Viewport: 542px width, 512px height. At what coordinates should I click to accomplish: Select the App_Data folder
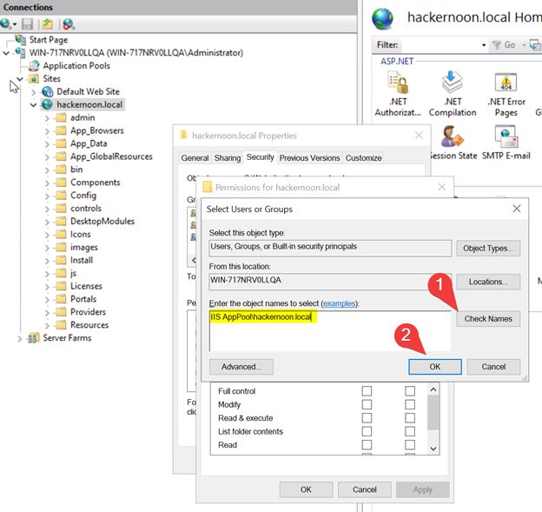pyautogui.click(x=89, y=143)
